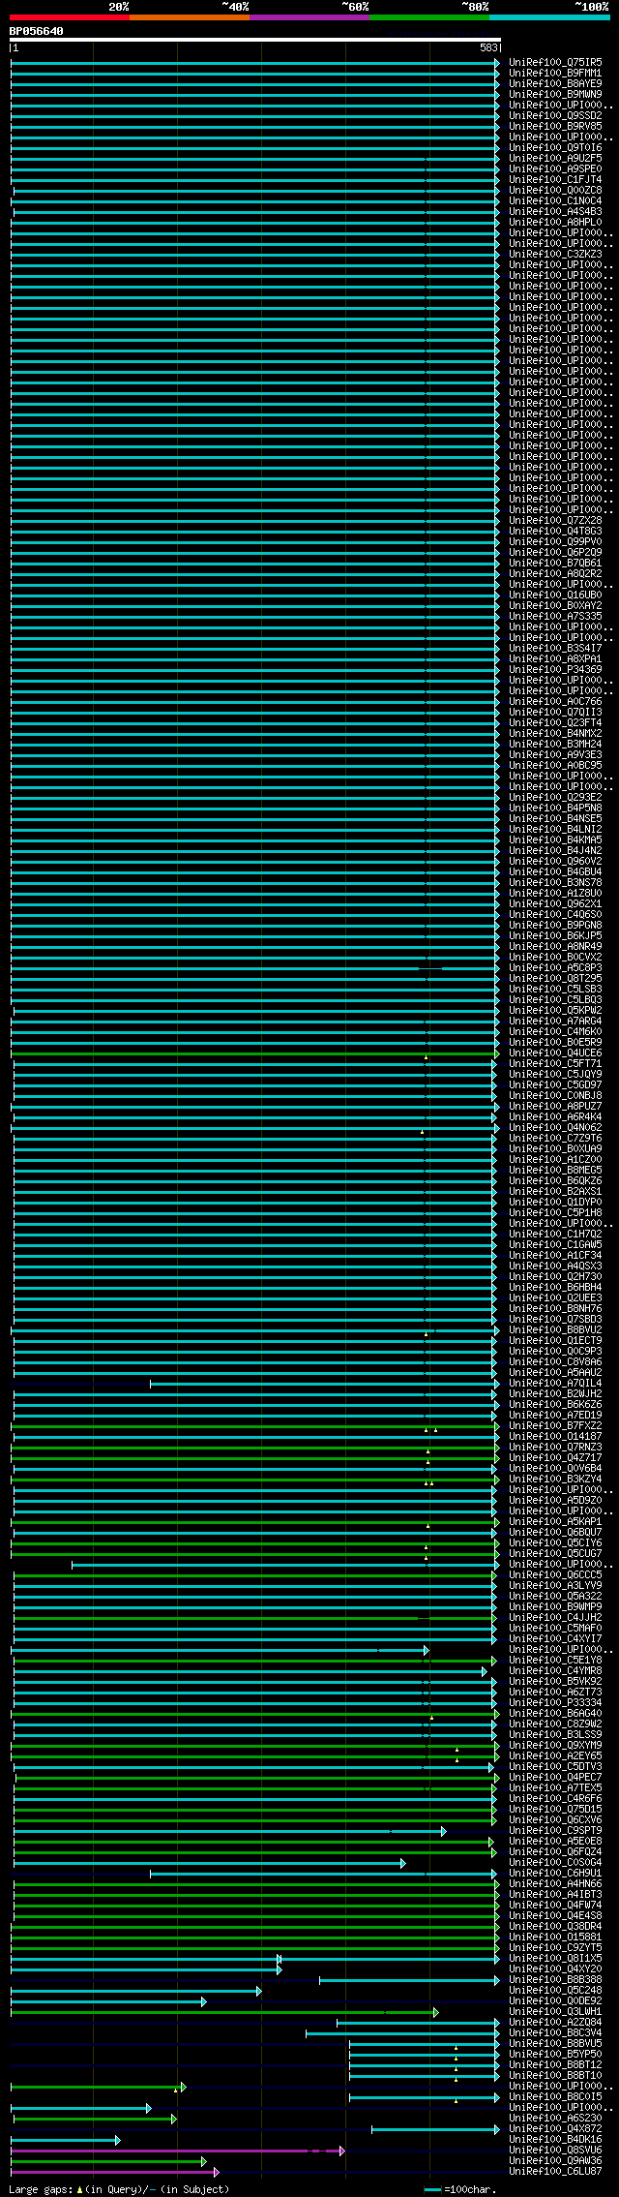Select hit UniRef100_A8PUZ7

tap(555, 1106)
